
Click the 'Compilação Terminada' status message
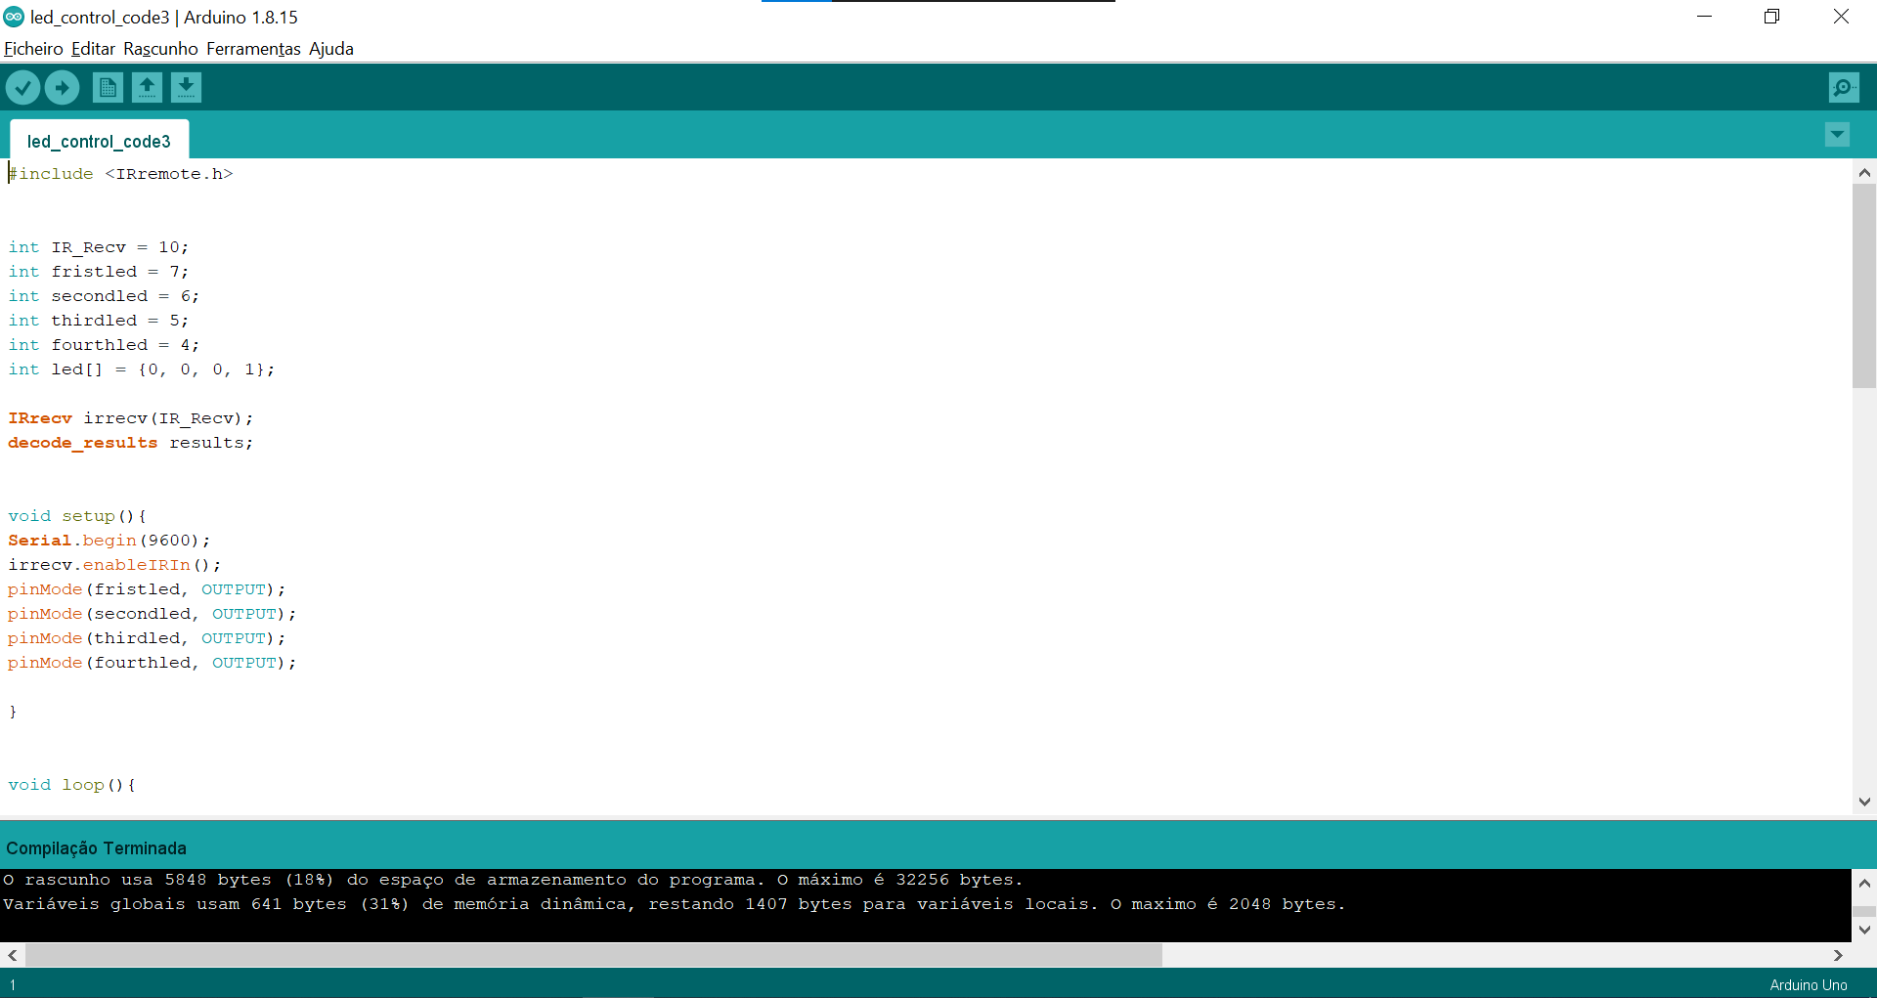(96, 848)
